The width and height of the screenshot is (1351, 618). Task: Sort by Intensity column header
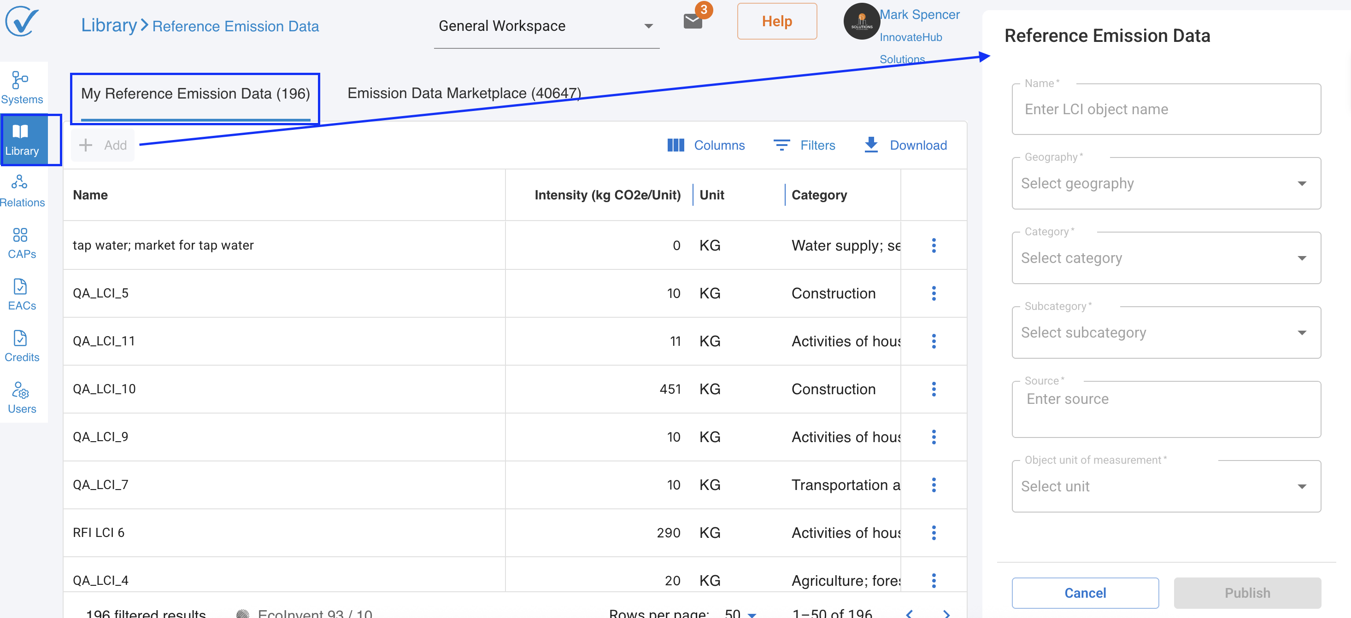607,195
